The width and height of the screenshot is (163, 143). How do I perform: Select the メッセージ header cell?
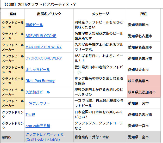click(x=100, y=14)
